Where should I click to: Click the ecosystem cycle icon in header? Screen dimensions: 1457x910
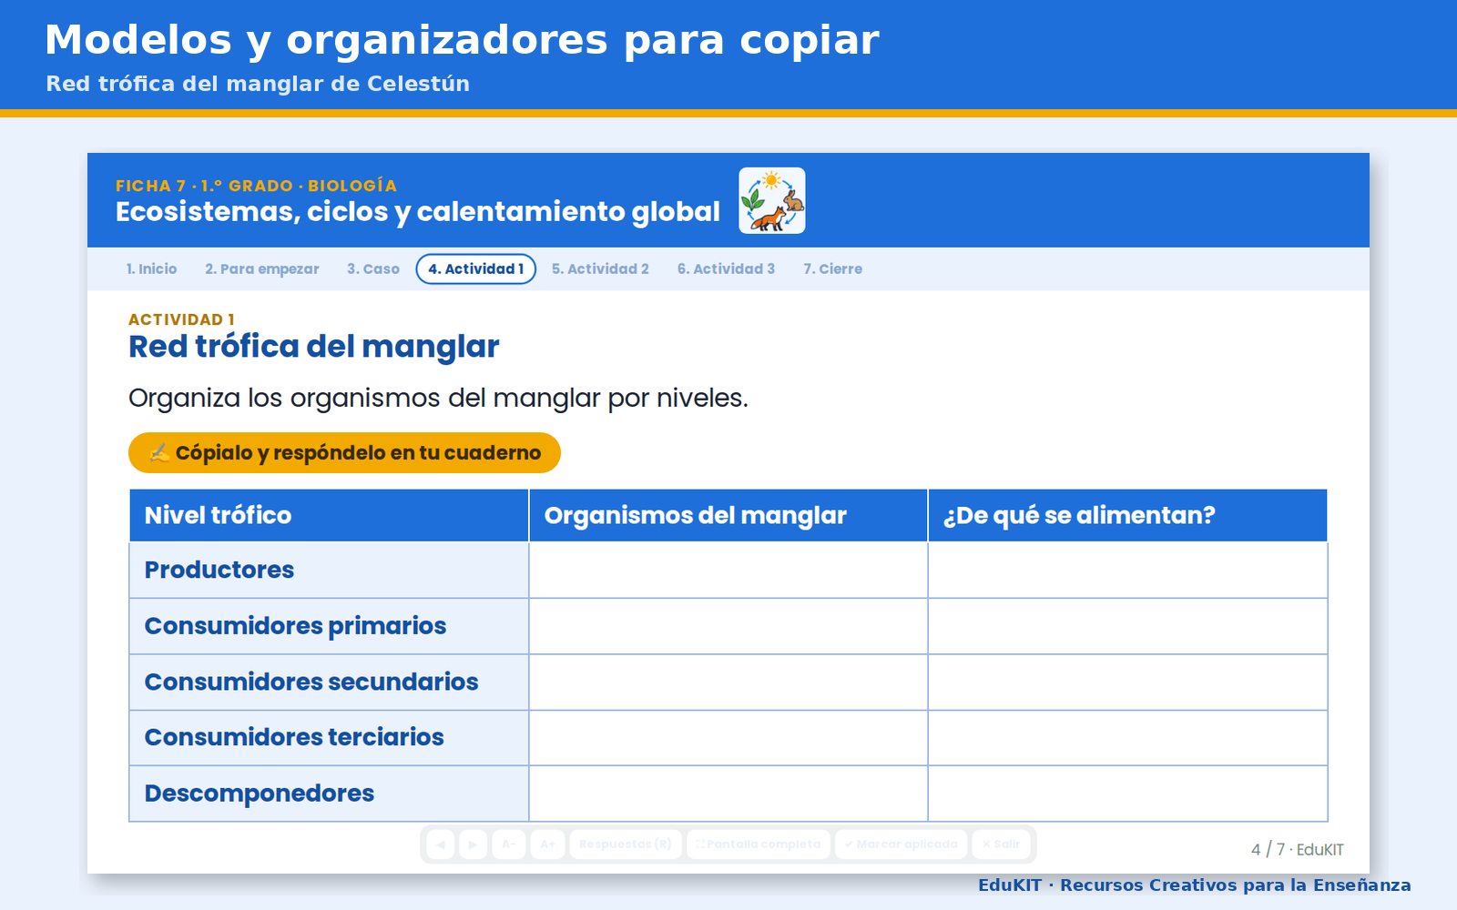pyautogui.click(x=771, y=200)
